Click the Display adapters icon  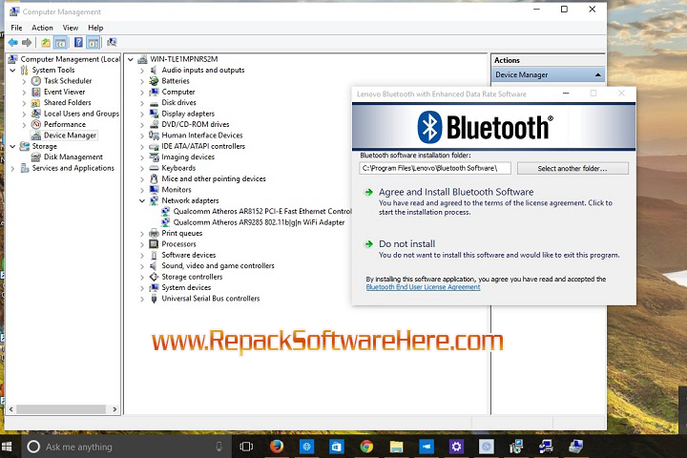(x=154, y=114)
